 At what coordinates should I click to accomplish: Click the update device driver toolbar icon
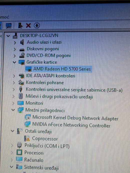20,26
